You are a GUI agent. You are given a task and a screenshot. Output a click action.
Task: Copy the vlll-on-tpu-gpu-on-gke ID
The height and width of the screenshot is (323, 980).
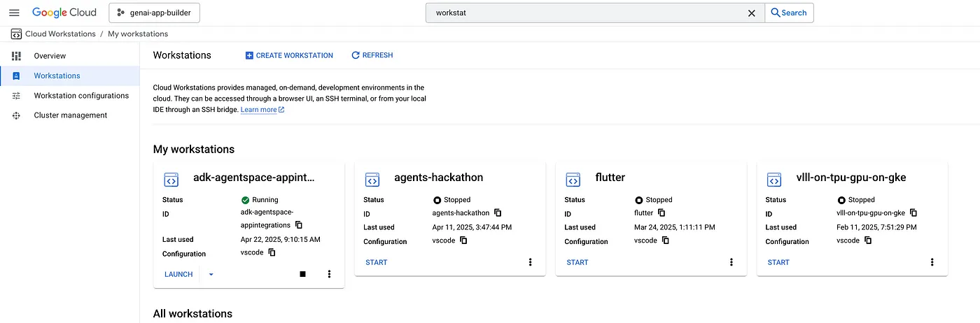pyautogui.click(x=913, y=213)
